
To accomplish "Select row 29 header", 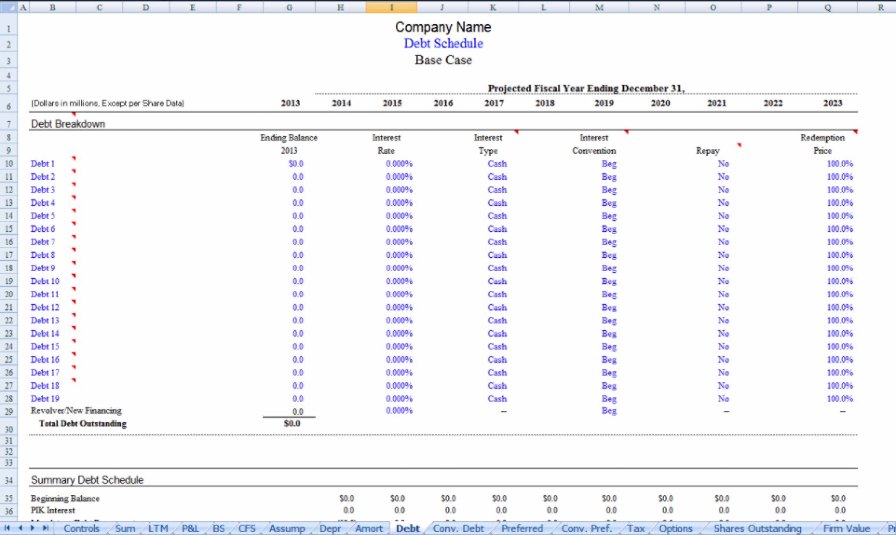I will pos(8,411).
